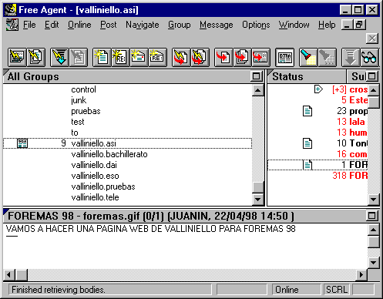Go to next unread group red-arrow newspaper icon
Screen dimensions: 383x299
coord(261,57)
